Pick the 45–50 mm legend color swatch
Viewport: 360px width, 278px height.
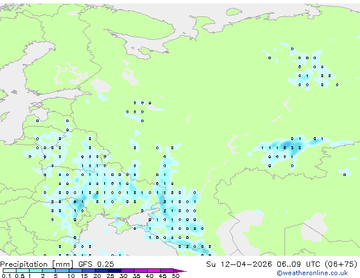coord(167,271)
